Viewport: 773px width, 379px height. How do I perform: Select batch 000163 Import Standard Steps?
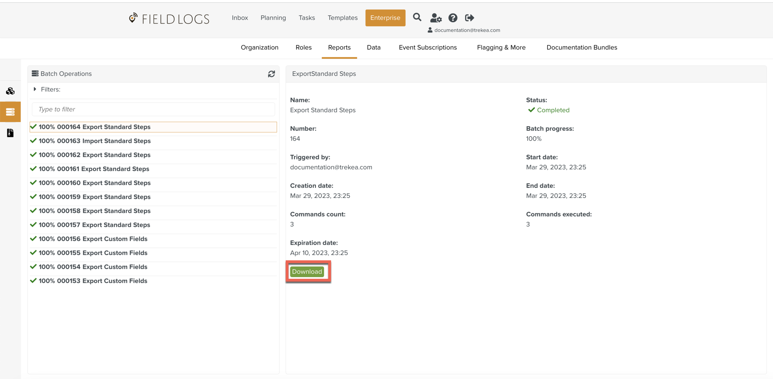(x=95, y=141)
